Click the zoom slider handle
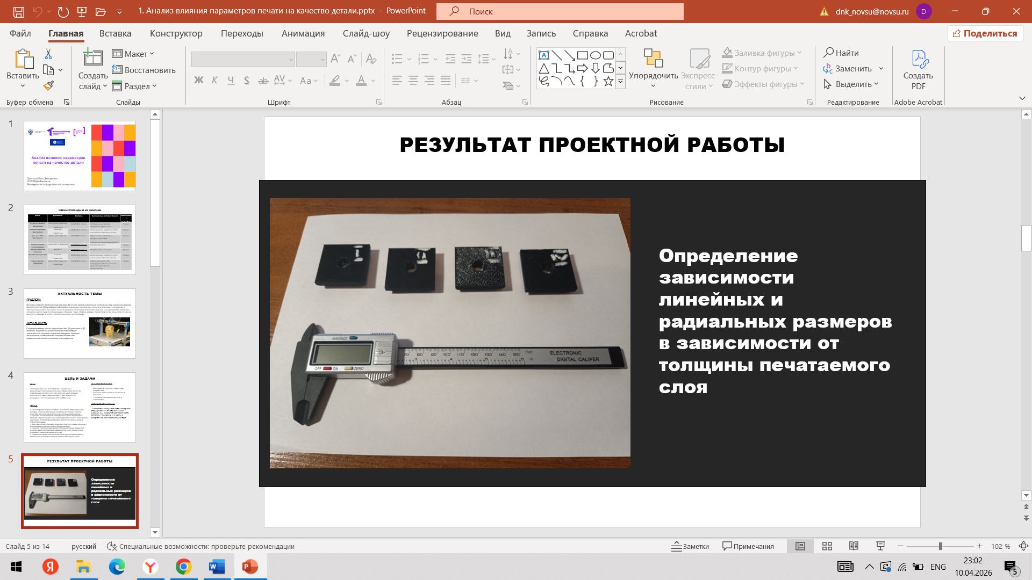Image resolution: width=1032 pixels, height=580 pixels. click(x=941, y=546)
